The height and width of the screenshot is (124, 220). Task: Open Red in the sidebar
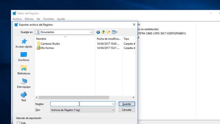pyautogui.click(x=24, y=97)
